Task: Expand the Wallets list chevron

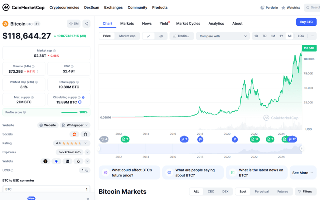Action: pos(87,161)
